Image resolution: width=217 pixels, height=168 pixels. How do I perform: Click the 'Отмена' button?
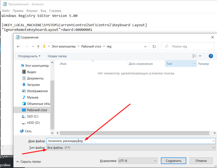(201, 161)
